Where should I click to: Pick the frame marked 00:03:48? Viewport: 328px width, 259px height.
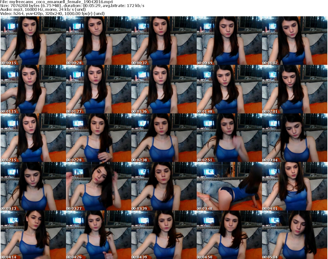(229, 186)
